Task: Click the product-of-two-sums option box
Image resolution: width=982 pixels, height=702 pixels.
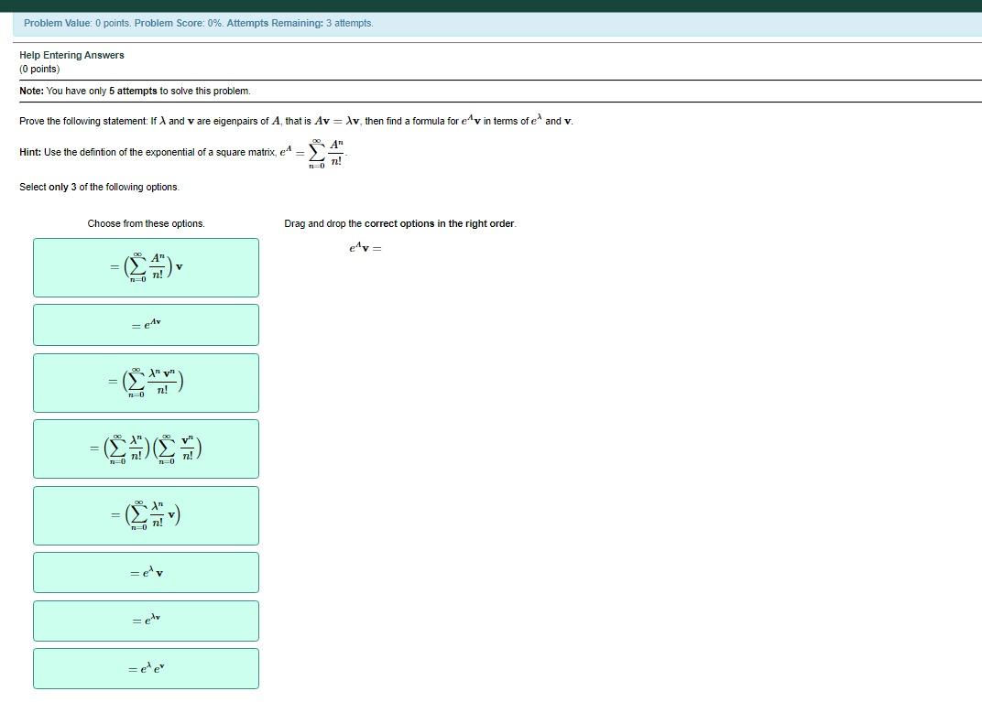Action: click(x=146, y=448)
